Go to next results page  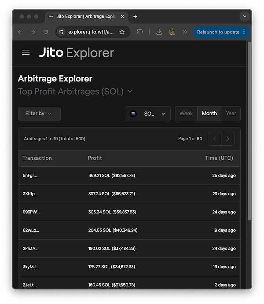coord(228,139)
